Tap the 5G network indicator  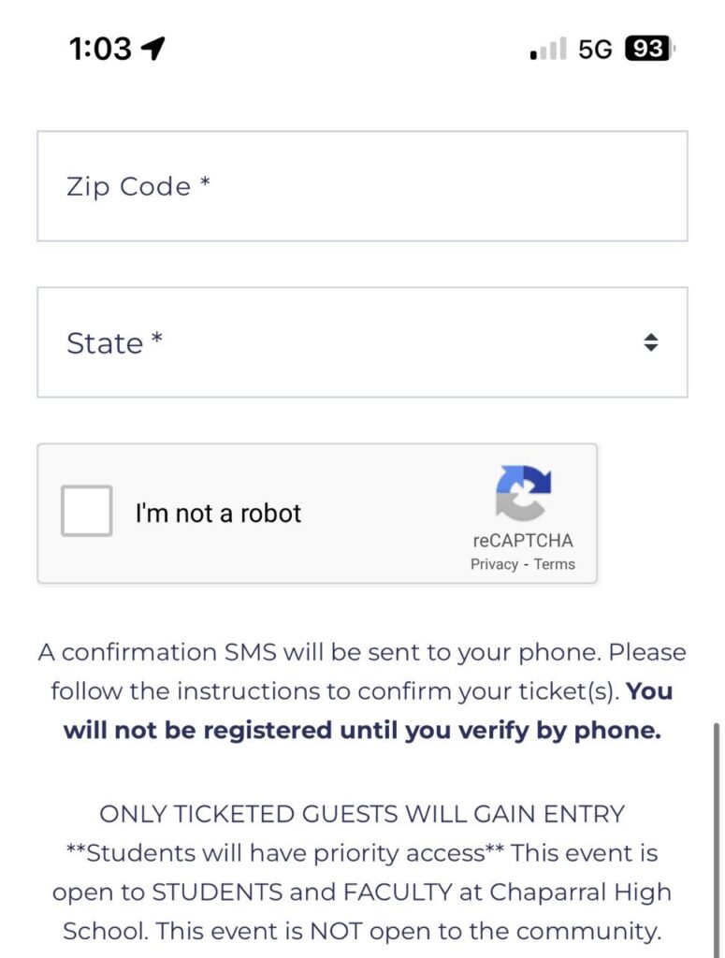(595, 49)
